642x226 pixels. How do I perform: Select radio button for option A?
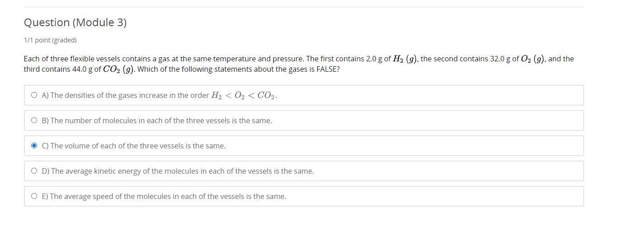34,95
